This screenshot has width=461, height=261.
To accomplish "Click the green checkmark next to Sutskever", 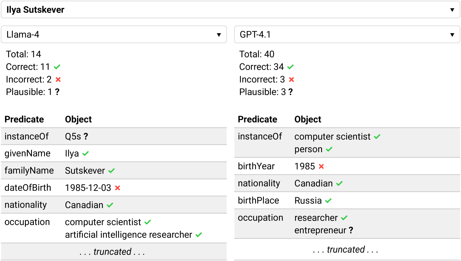I will click(112, 171).
